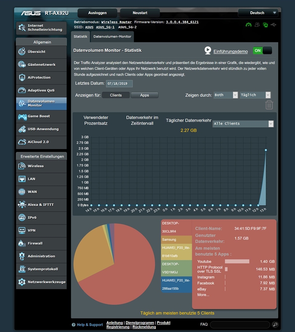The height and width of the screenshot is (332, 295).
Task: Open the Dienstprogramm footer link
Action: point(140,322)
